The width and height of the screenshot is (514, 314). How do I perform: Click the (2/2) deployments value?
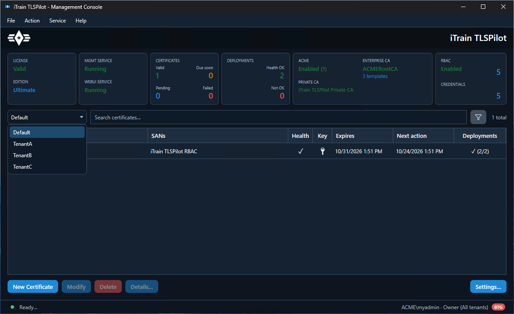pos(480,151)
